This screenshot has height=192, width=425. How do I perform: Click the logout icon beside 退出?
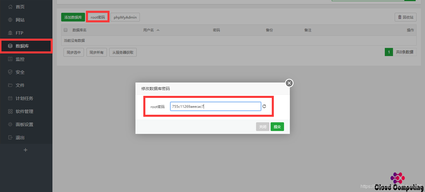10,137
